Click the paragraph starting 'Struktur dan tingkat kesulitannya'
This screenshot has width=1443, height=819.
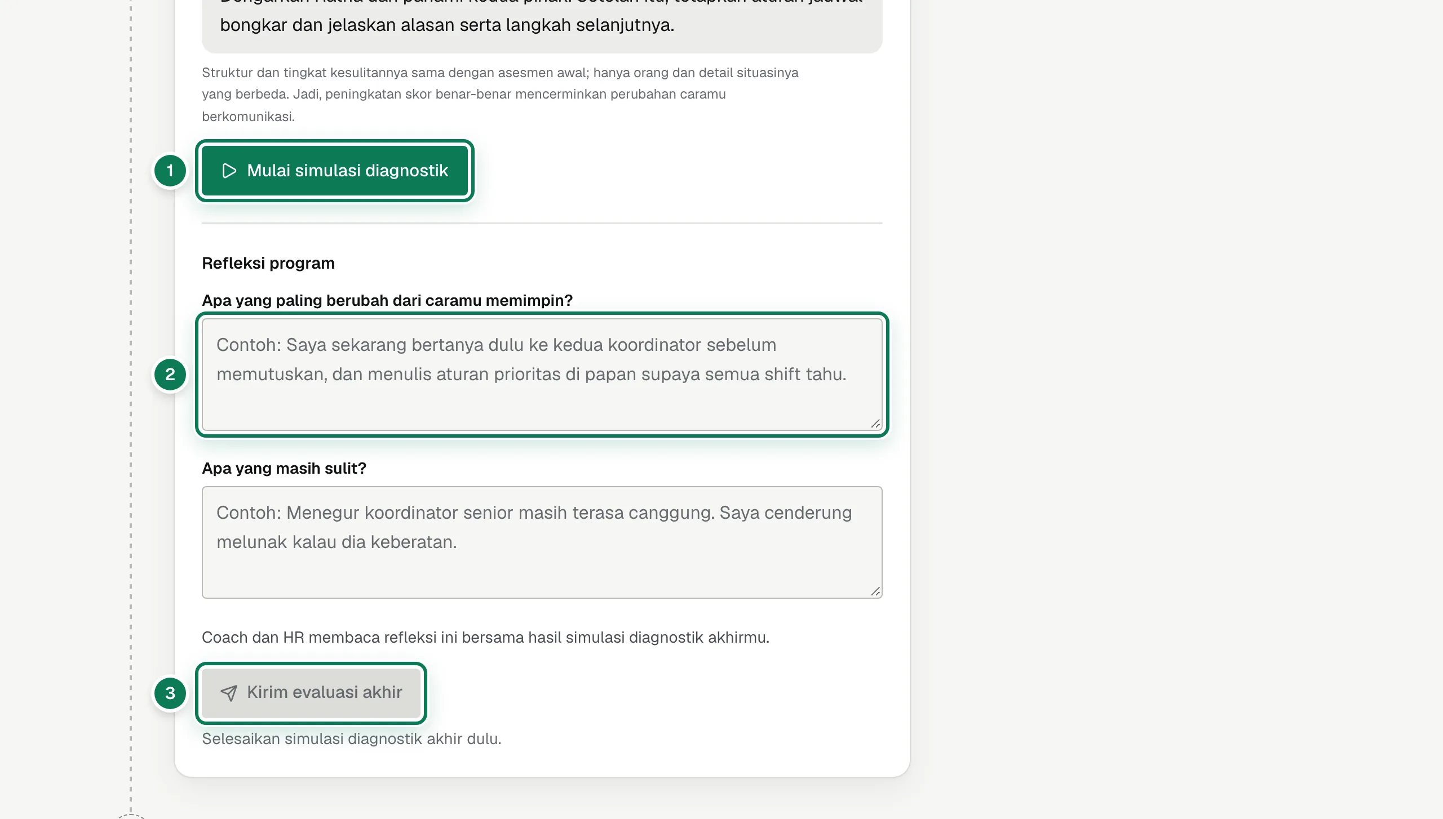coord(500,95)
